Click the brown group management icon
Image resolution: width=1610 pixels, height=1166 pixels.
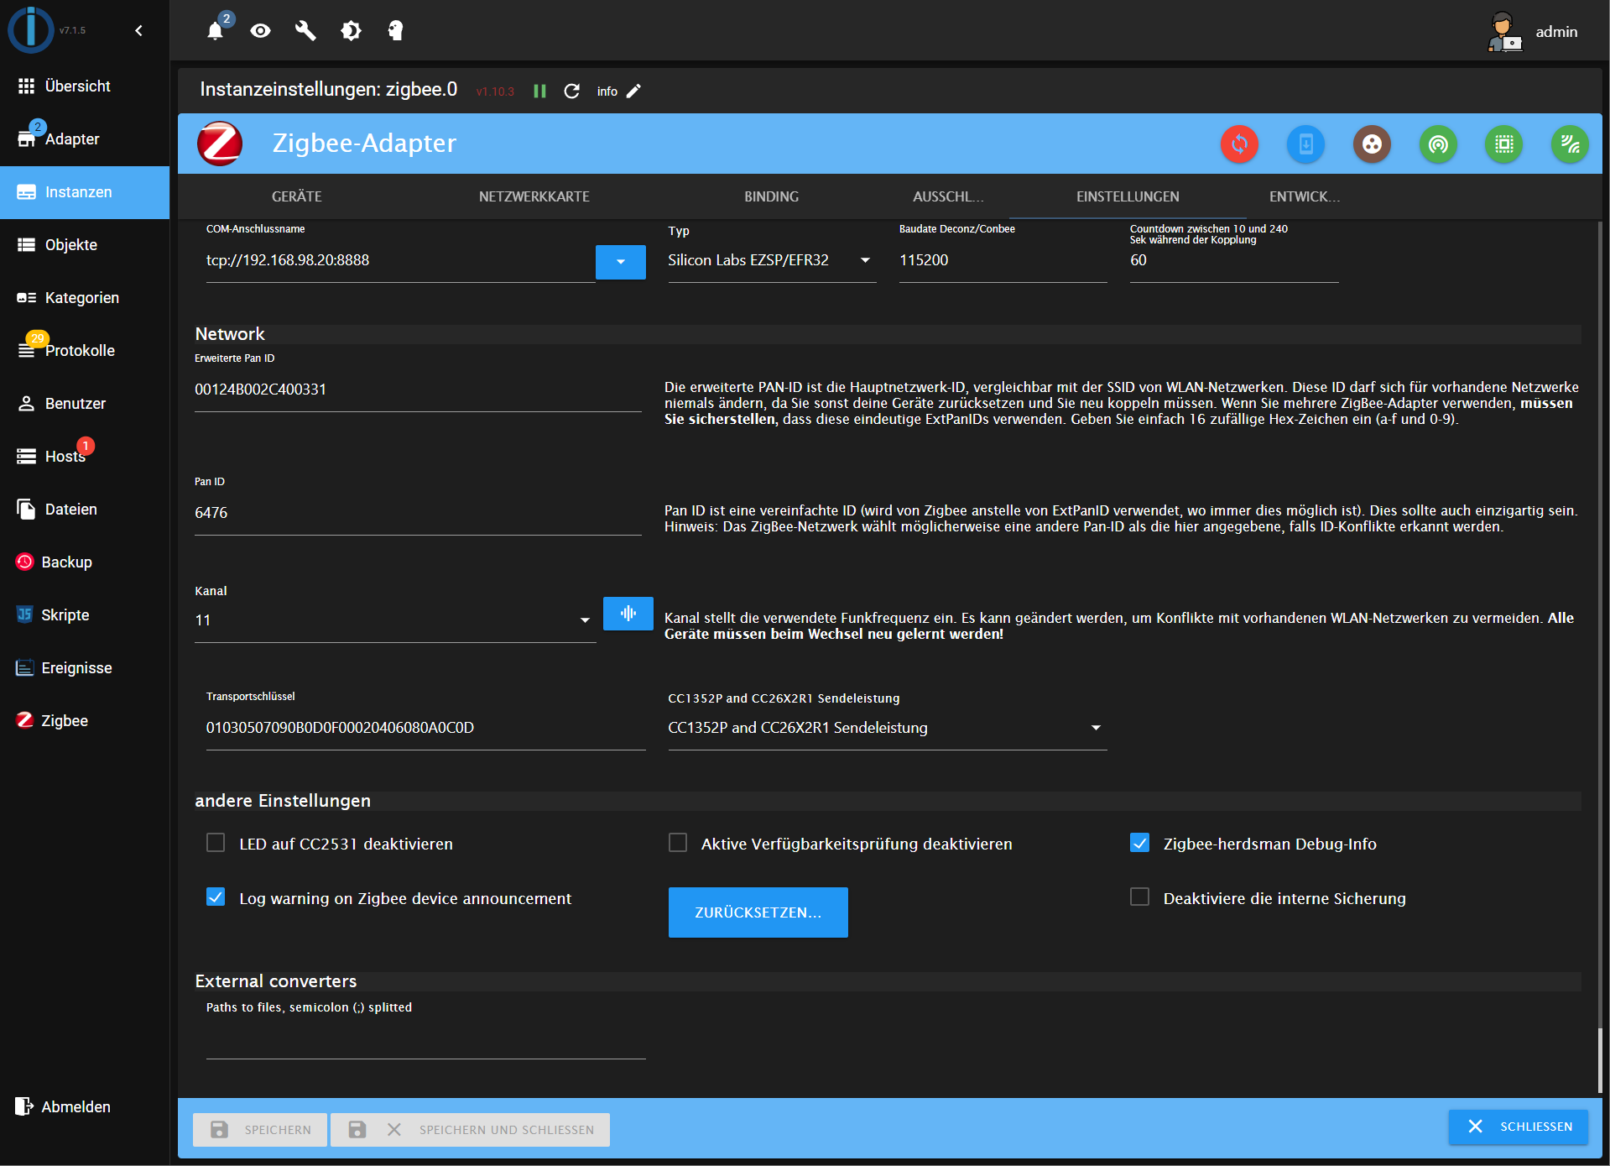tap(1372, 144)
